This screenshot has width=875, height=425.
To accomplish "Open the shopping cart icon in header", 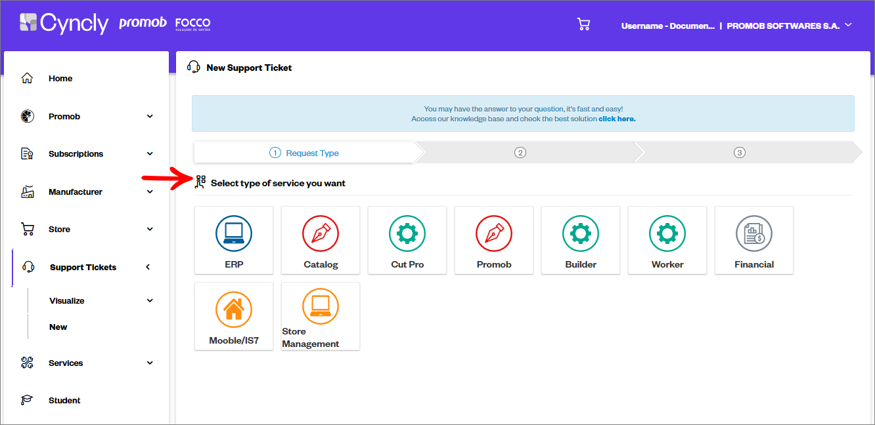I will 583,25.
